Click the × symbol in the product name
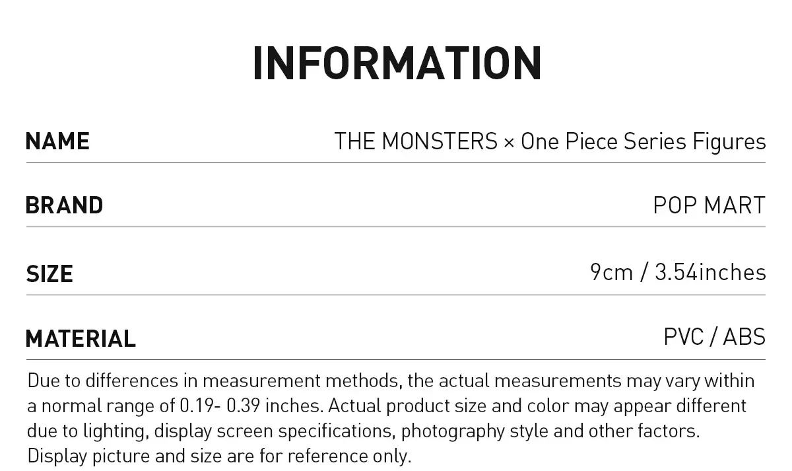792x471 pixels. tap(508, 142)
